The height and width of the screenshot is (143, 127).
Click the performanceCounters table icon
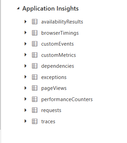point(34,99)
